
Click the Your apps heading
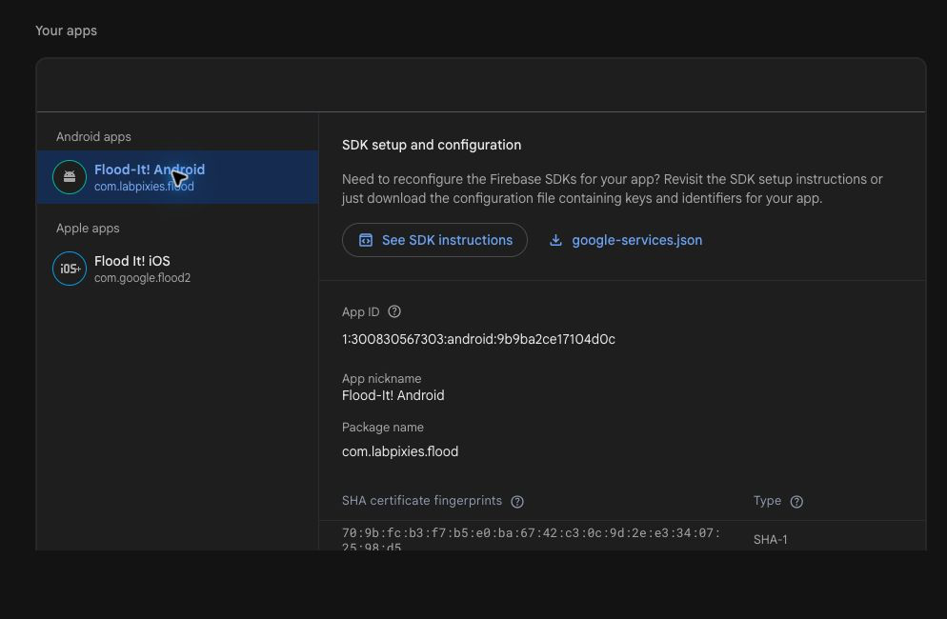[x=66, y=30]
